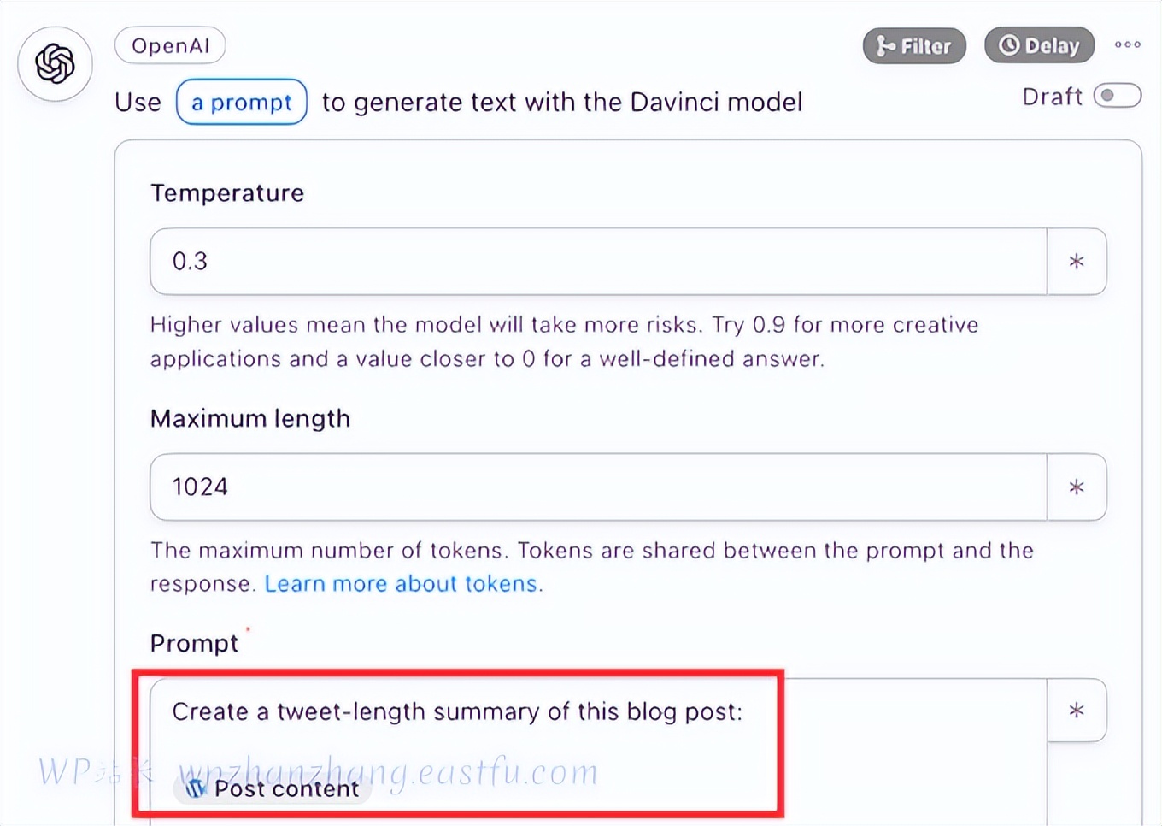Click the OpenAI service label pill
The width and height of the screenshot is (1162, 826).
(x=170, y=46)
